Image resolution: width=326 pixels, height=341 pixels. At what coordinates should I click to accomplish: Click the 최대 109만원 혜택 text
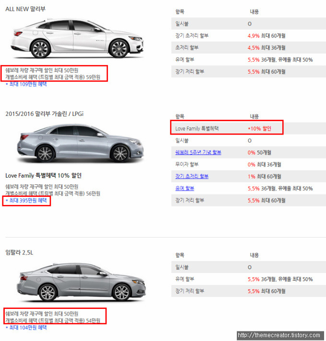point(26,84)
